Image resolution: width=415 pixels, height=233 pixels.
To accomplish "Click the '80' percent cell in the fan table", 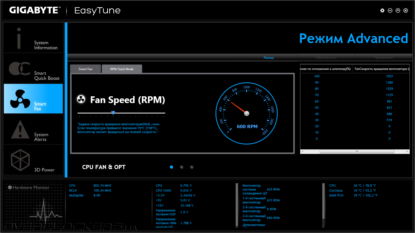I will [x=317, y=89].
